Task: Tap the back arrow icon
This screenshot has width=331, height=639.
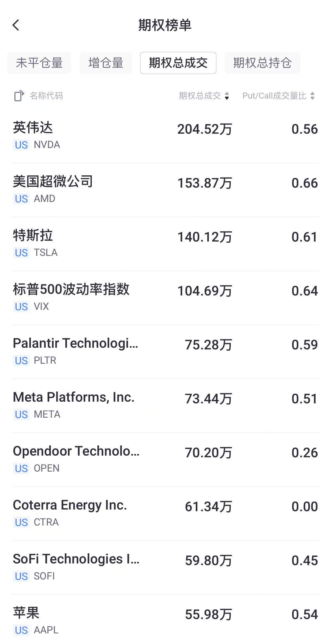Action: click(16, 25)
